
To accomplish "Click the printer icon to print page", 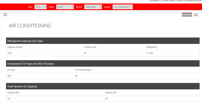I will pos(196,15).
